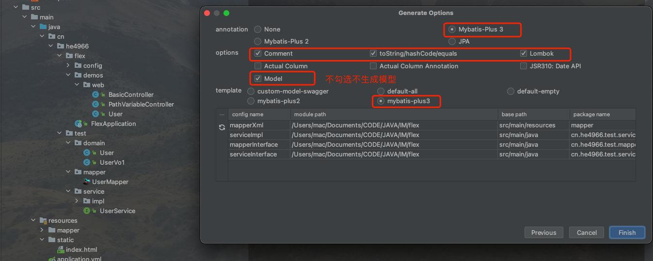Toggle the JSR310: Date API checkbox

pyautogui.click(x=524, y=66)
